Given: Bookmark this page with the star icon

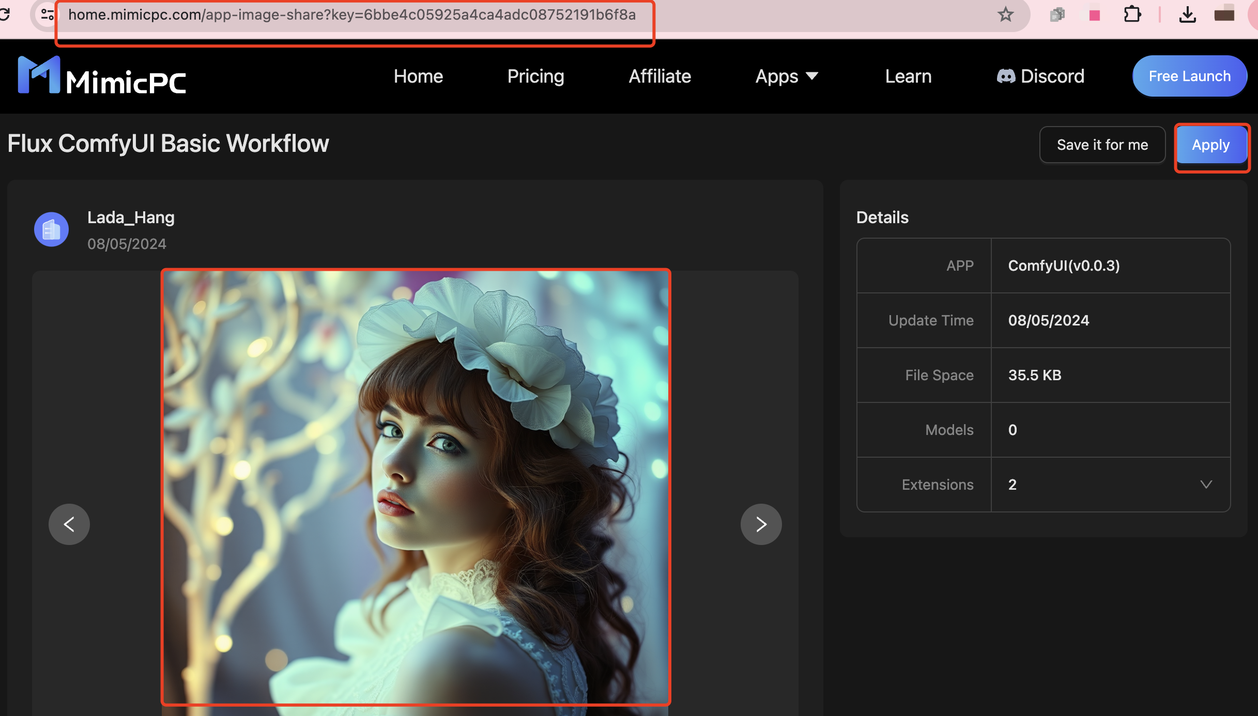Looking at the screenshot, I should click(x=1005, y=14).
